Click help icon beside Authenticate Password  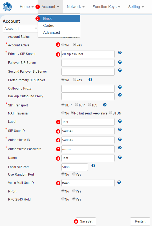pyautogui.click(x=120, y=148)
